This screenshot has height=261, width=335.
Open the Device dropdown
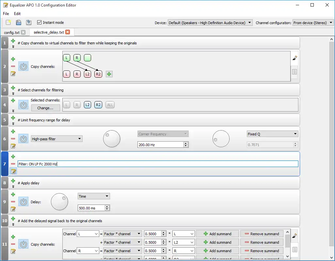point(210,23)
